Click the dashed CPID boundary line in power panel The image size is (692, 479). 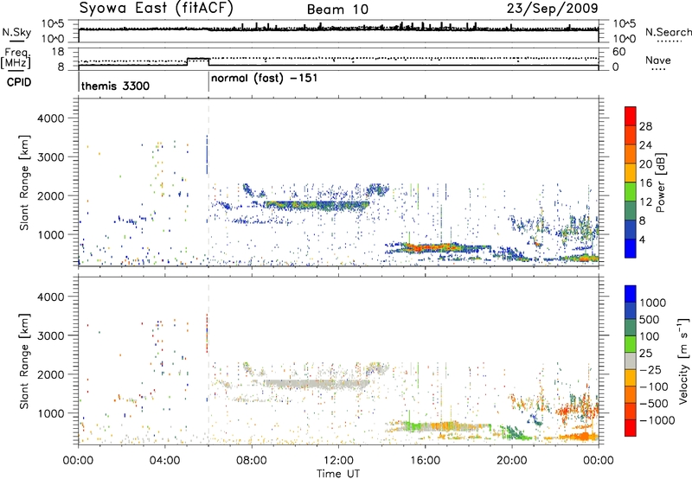[x=208, y=182]
